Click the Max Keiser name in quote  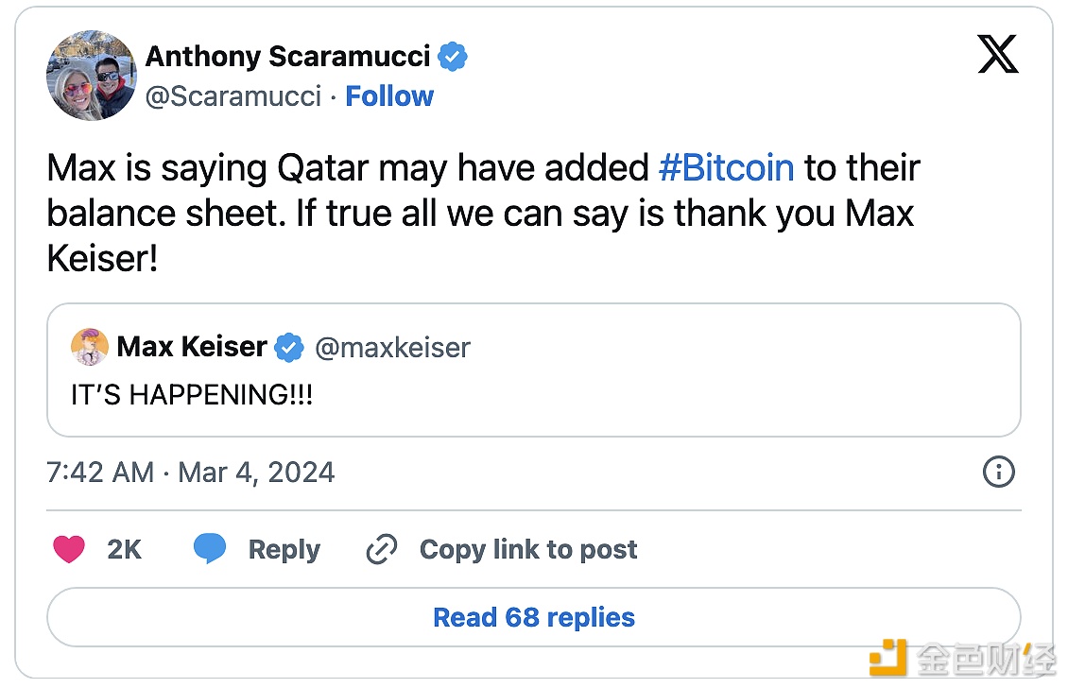point(192,347)
